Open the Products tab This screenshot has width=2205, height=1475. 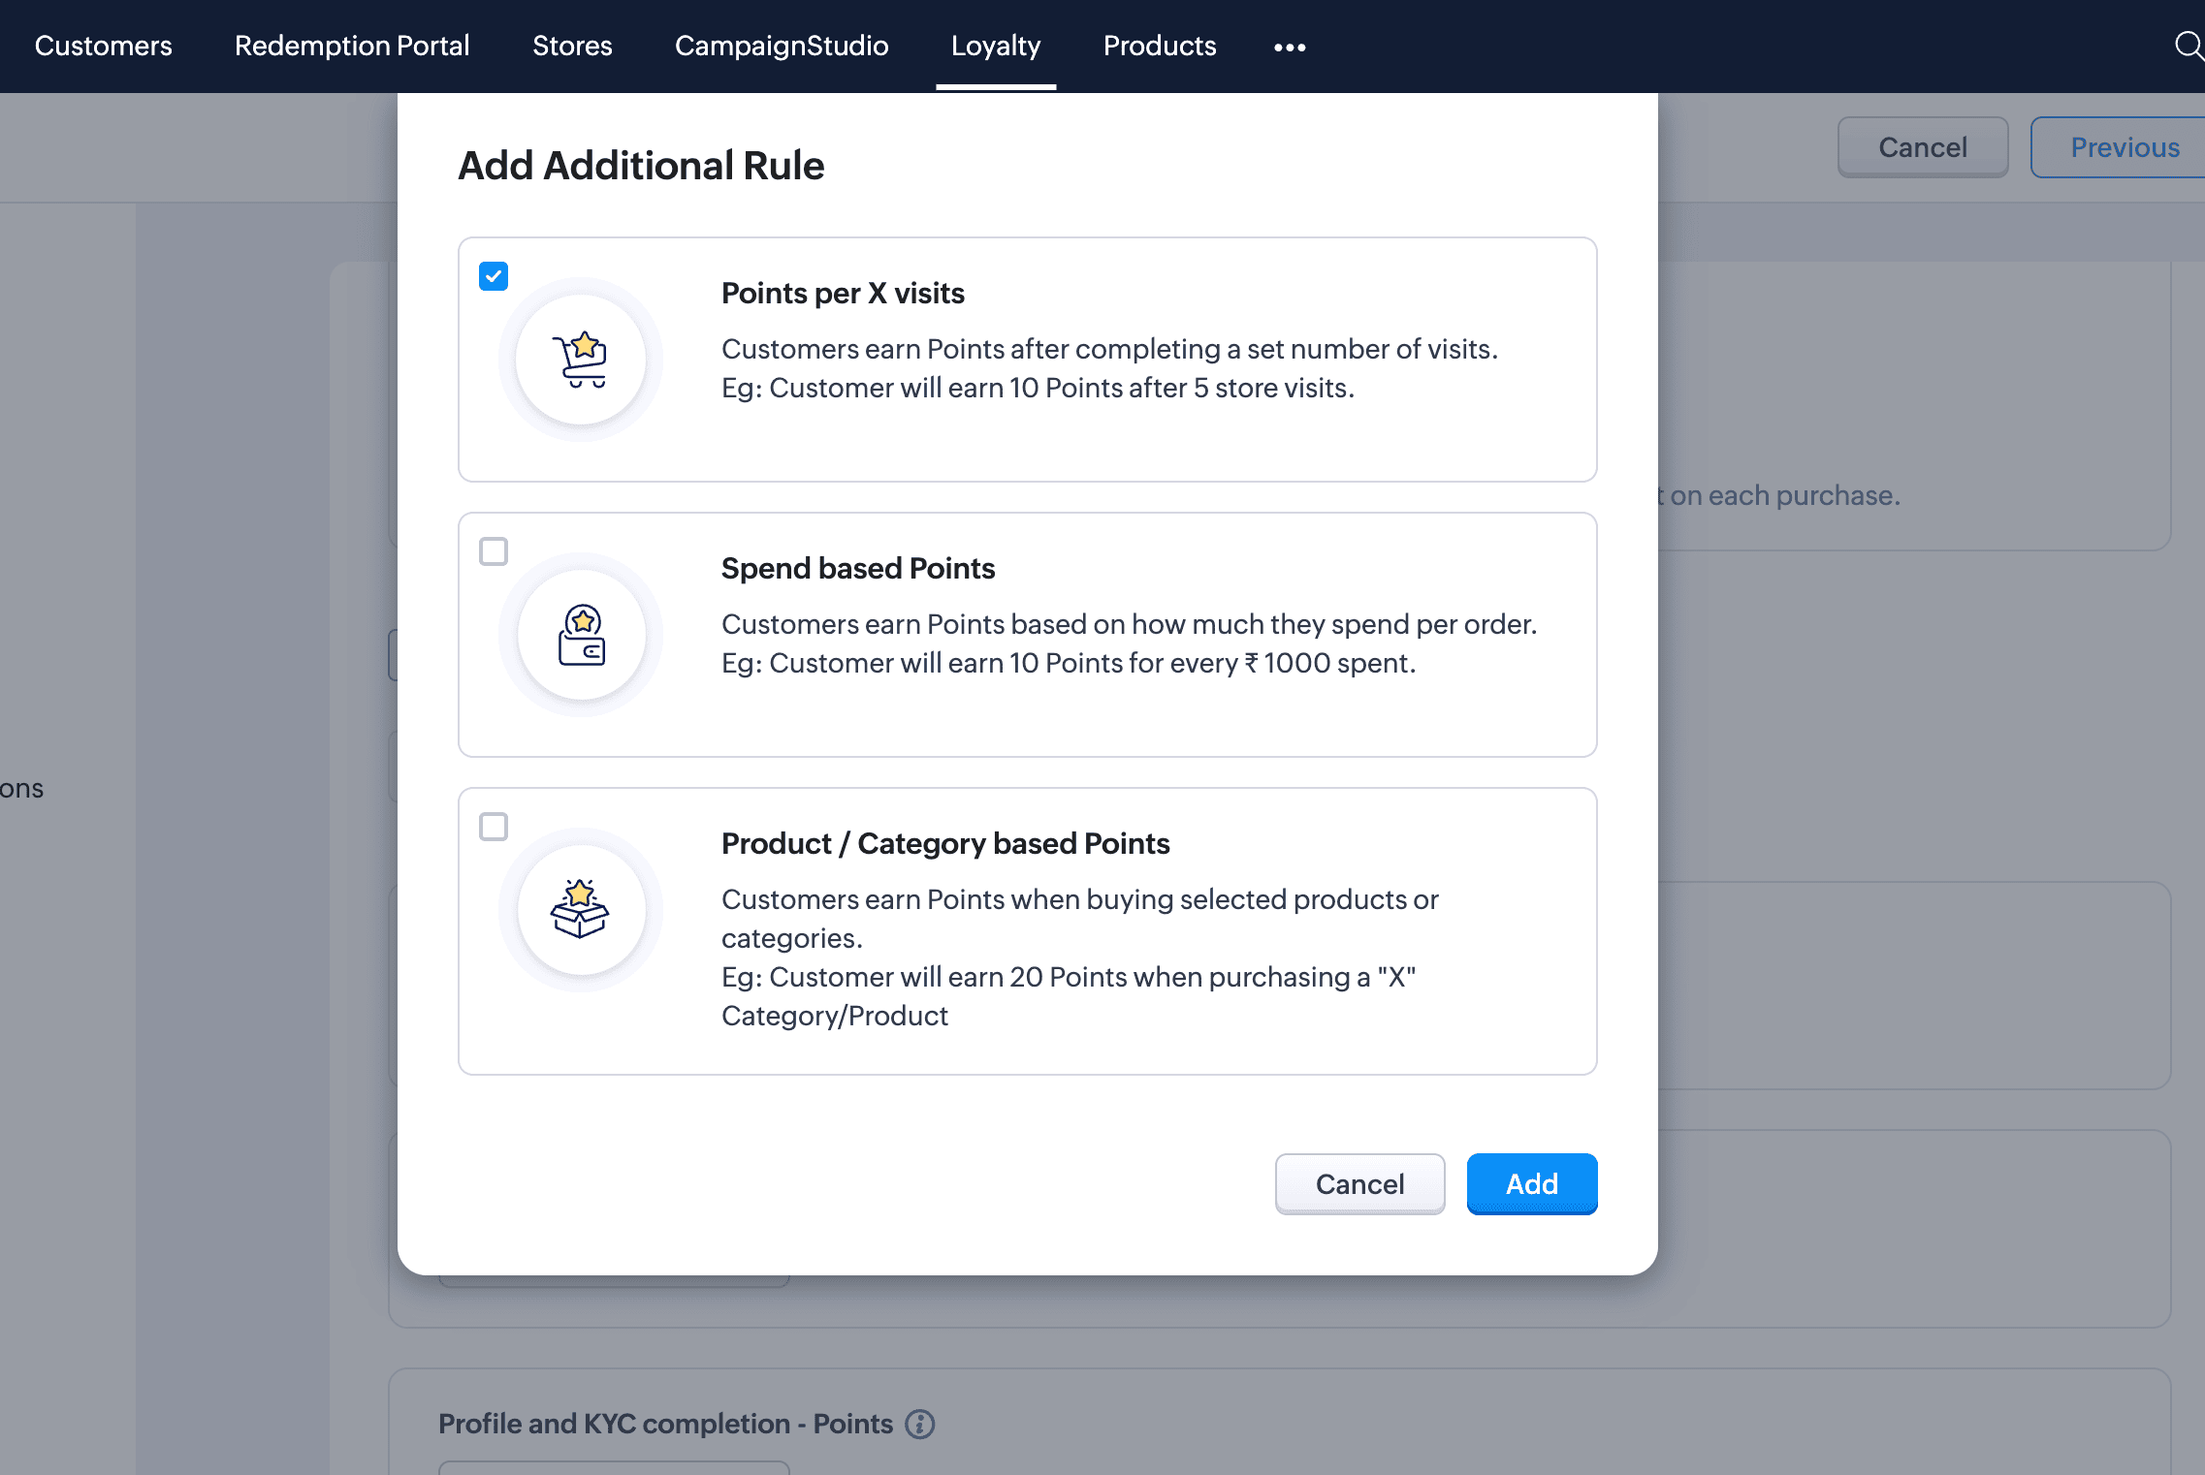click(1160, 46)
